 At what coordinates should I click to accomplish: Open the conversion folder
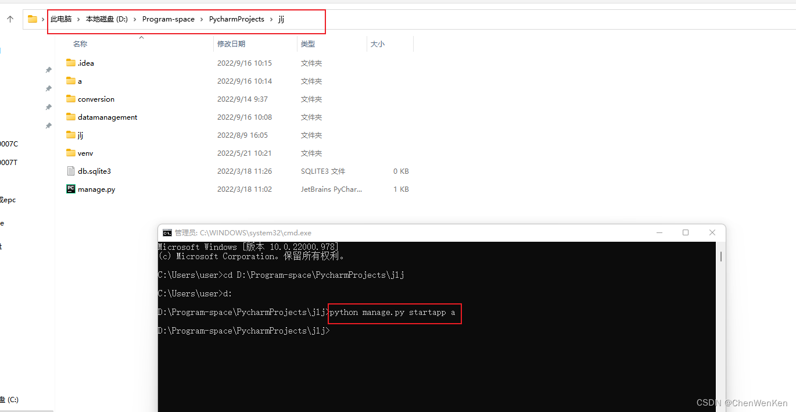click(96, 99)
